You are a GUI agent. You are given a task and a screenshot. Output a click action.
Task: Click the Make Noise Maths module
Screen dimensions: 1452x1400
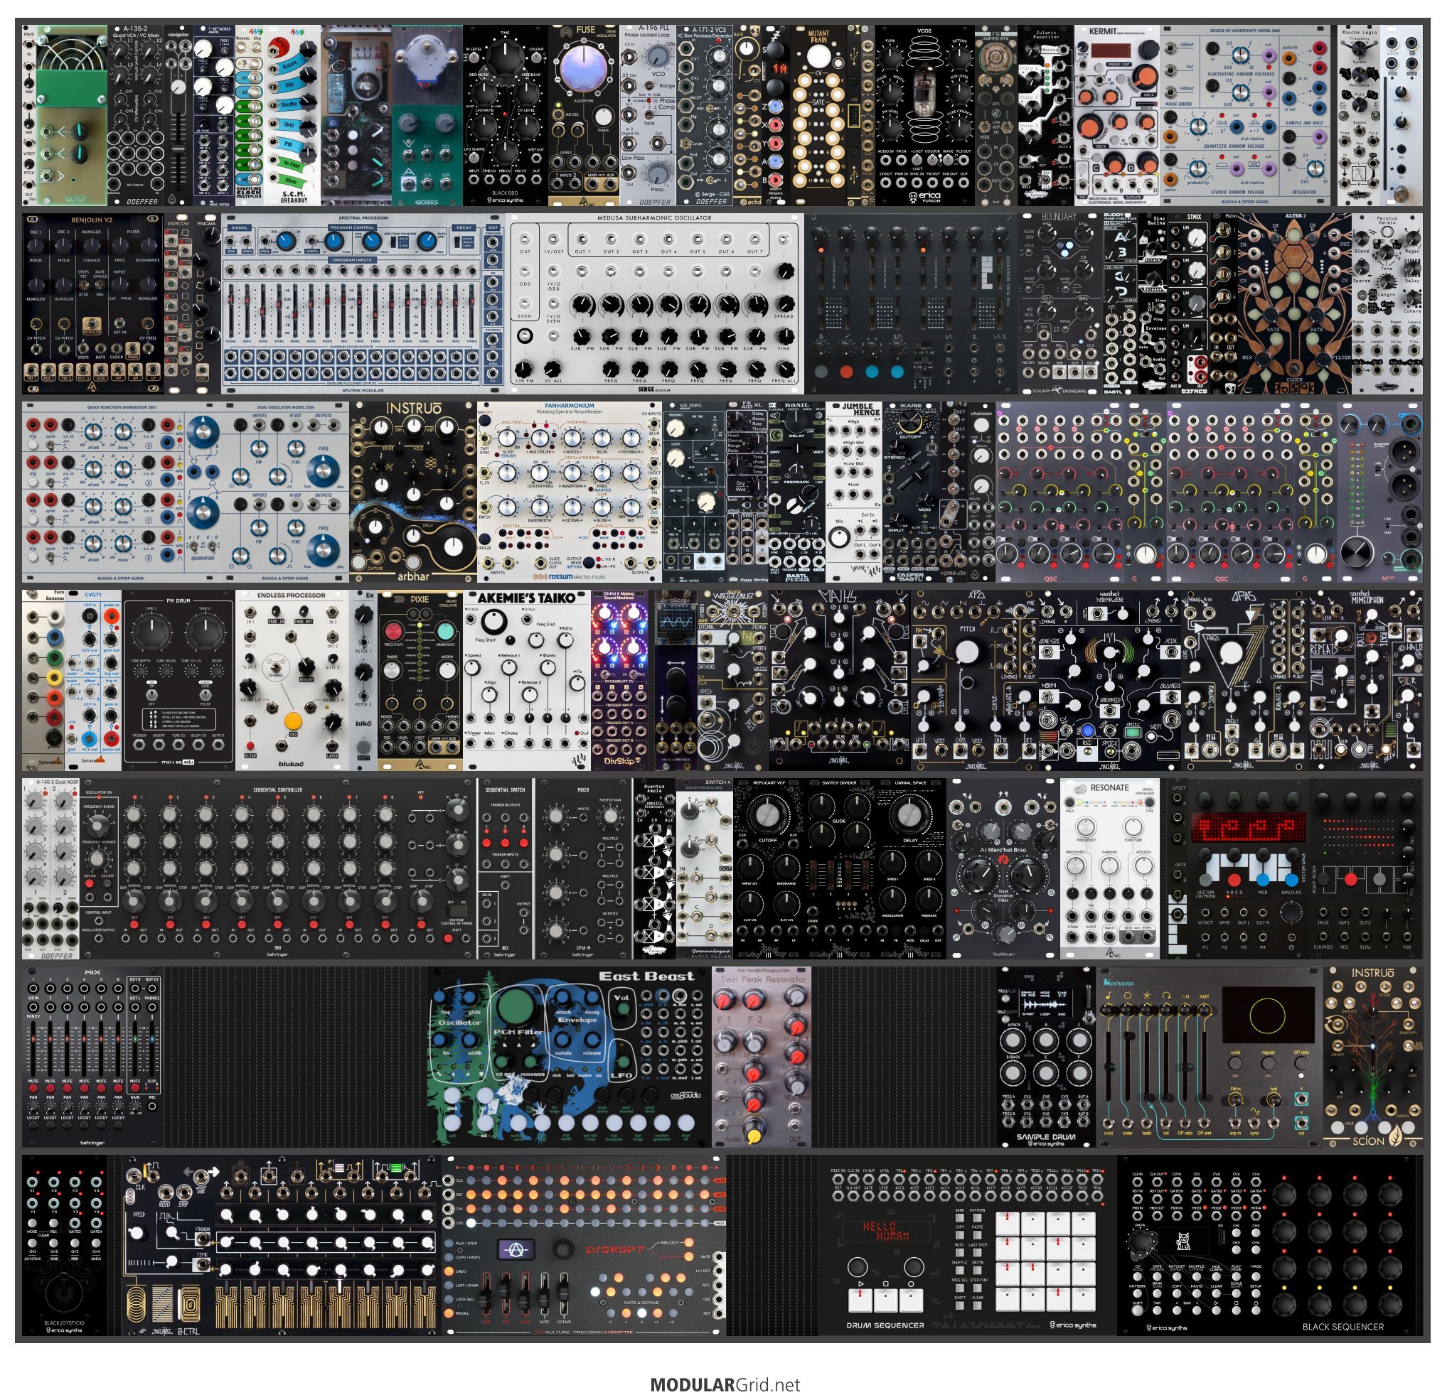[x=840, y=680]
